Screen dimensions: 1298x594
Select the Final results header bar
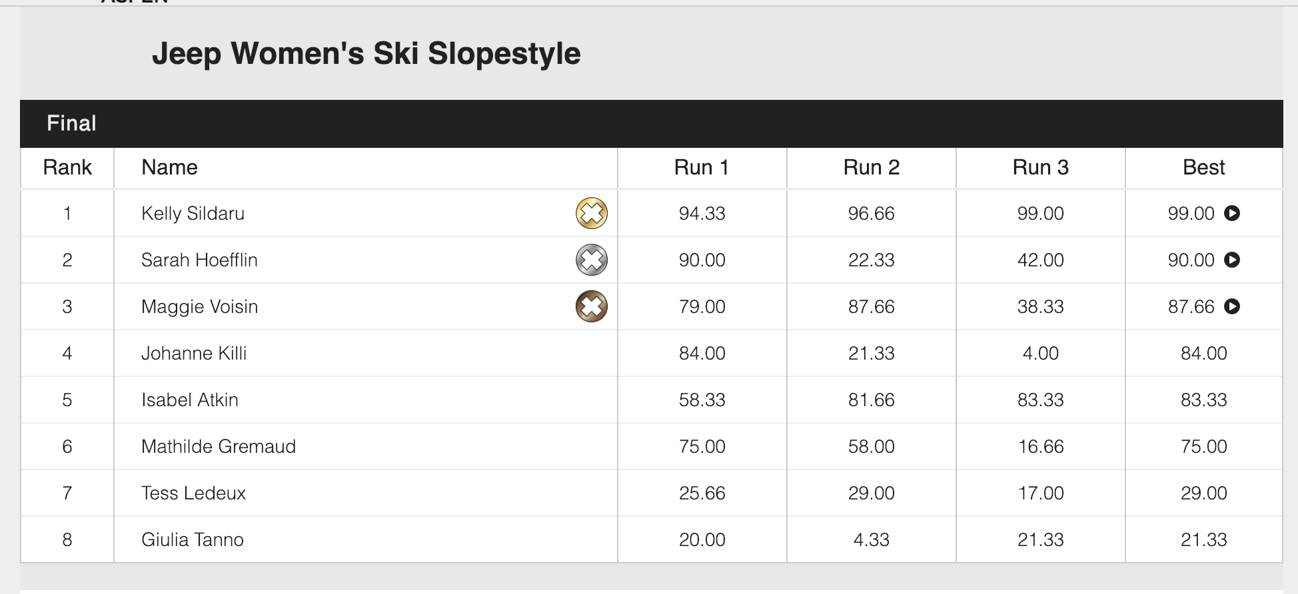point(652,124)
